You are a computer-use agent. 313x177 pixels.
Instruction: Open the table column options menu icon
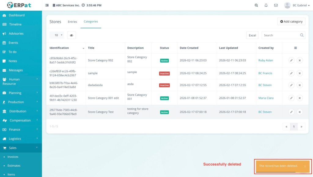(295, 48)
